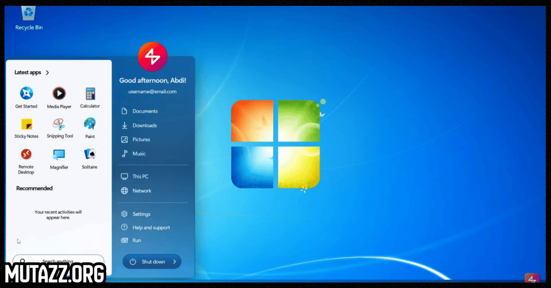Open Documents from the start menu
The image size is (551, 288).
point(145,111)
